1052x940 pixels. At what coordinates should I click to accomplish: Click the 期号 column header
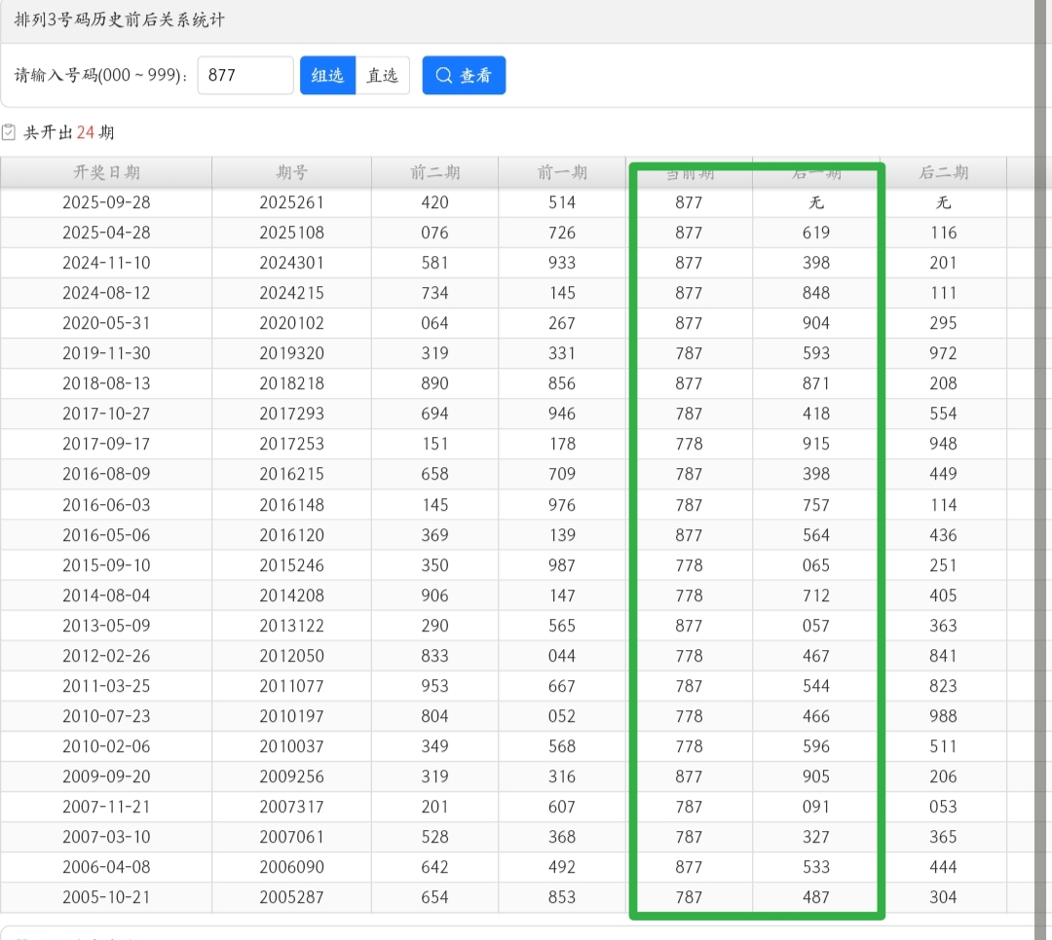click(291, 172)
